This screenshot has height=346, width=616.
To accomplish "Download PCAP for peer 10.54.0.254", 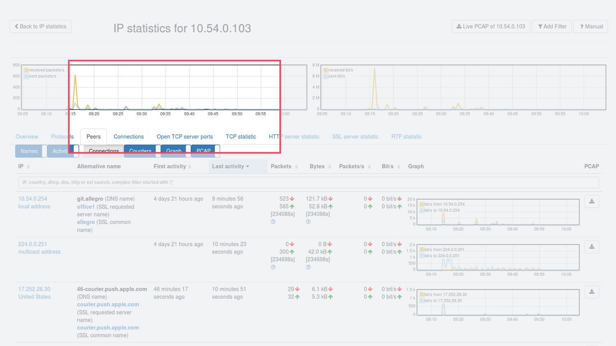I will 591,201.
